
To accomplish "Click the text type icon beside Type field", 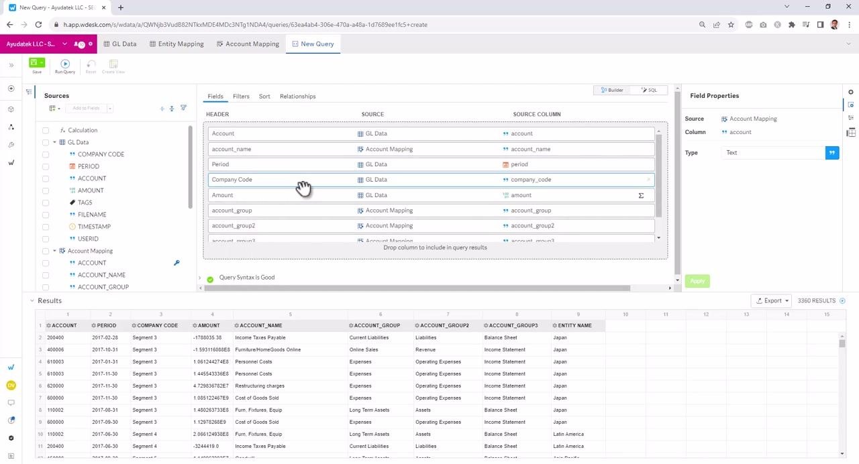I will (x=832, y=153).
